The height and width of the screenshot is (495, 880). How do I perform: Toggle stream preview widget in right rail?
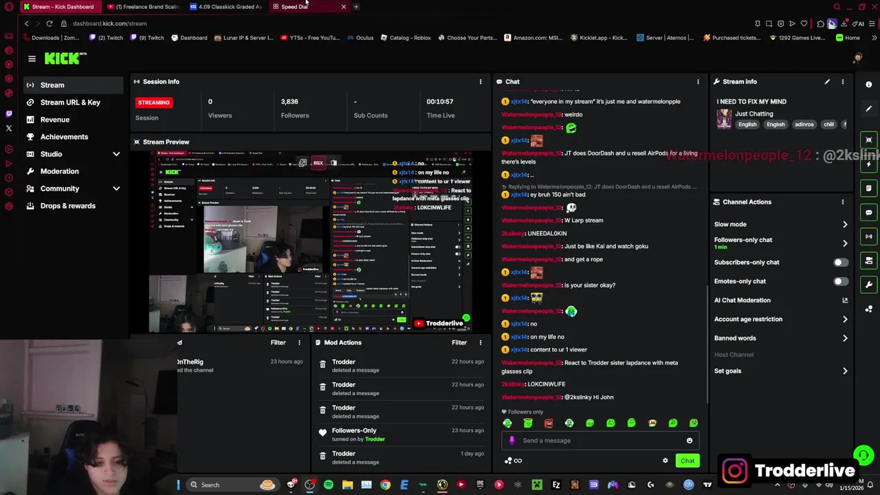(869, 140)
